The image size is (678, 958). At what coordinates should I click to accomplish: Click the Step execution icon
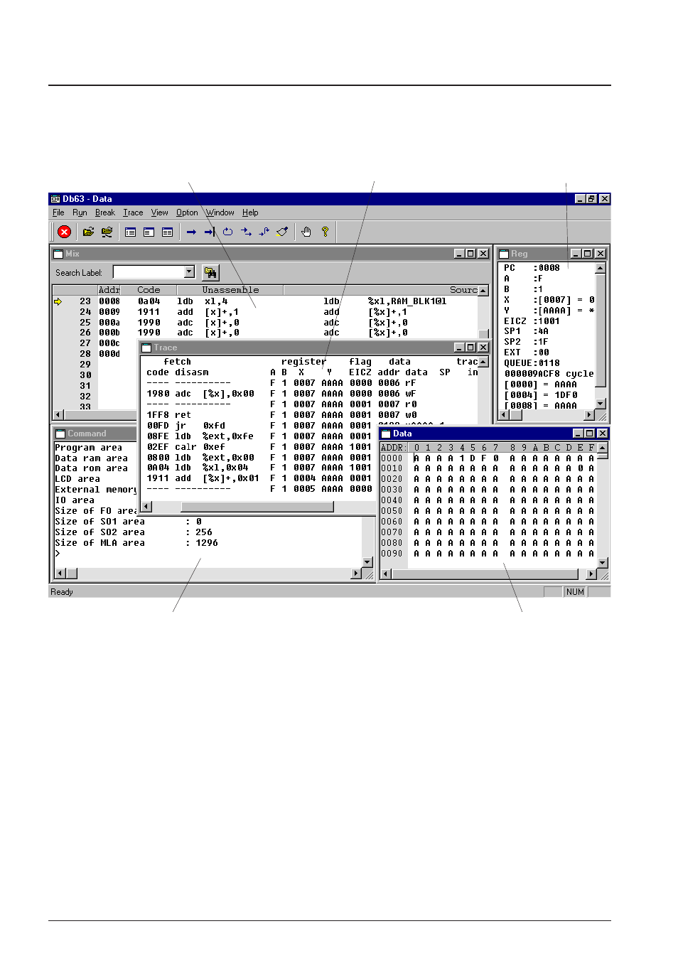pos(246,232)
